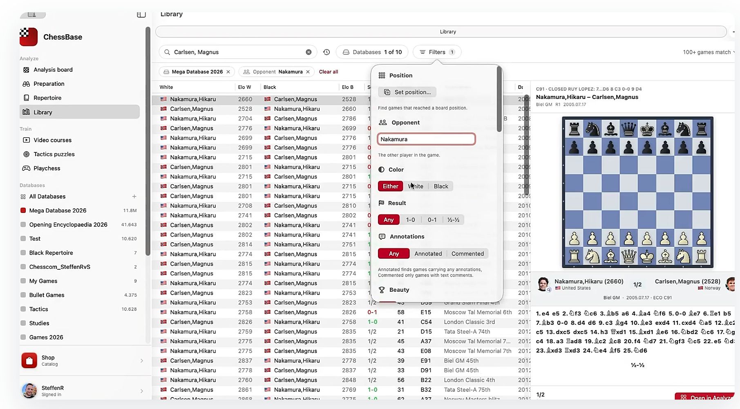Toggle the sidebar panel icon
This screenshot has height=409, width=740.
(141, 14)
